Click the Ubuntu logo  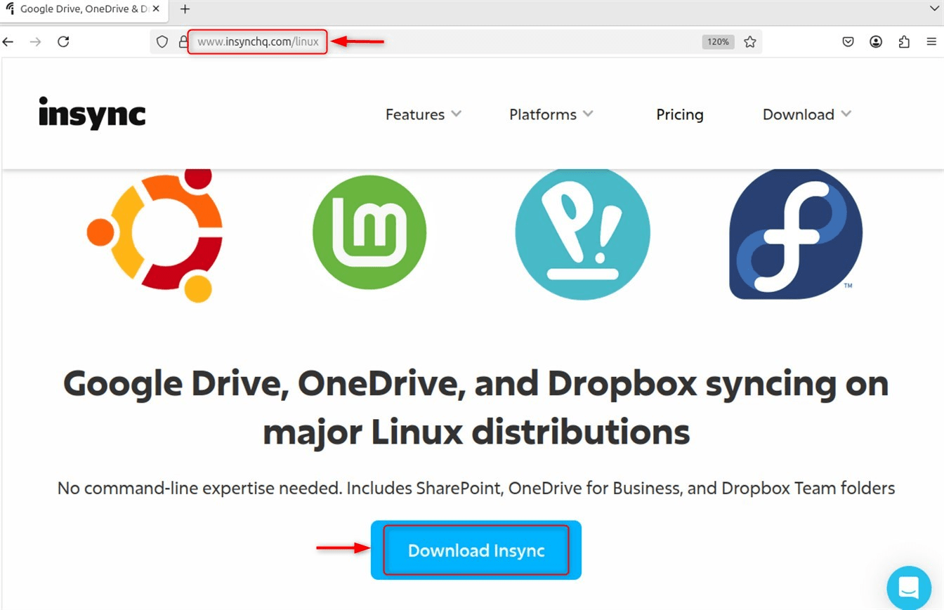pos(155,236)
